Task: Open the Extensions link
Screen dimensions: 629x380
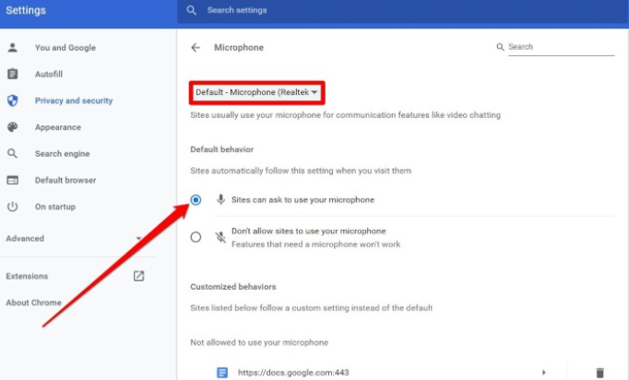Action: [x=27, y=276]
